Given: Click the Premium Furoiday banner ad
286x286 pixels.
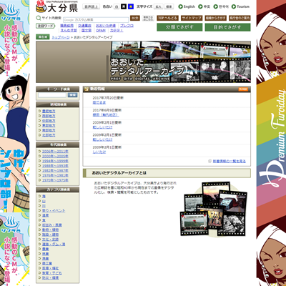Looking at the screenshot, I should (x=271, y=143).
